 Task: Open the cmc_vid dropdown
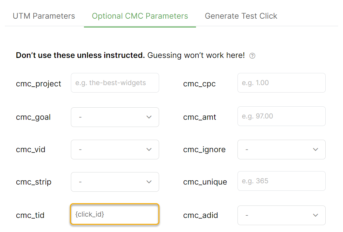click(115, 150)
